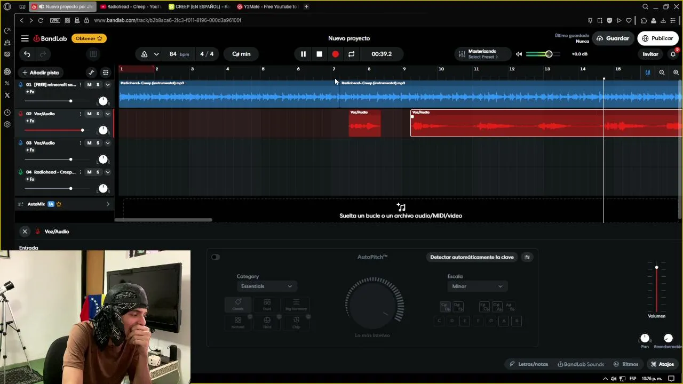Collapse all tracks icon
Screen dimensions: 683x384
[106, 73]
